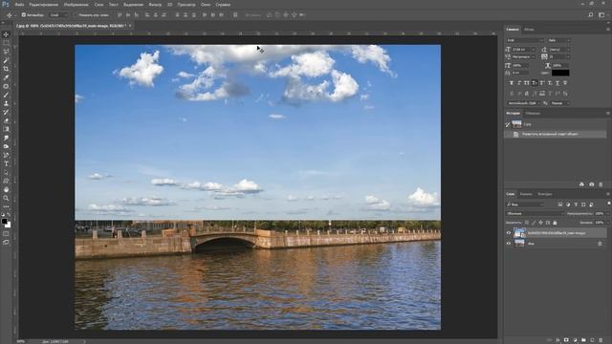Image resolution: width=612 pixels, height=344 pixels.
Task: Filter layers by type (T) icon
Action: coord(576,204)
